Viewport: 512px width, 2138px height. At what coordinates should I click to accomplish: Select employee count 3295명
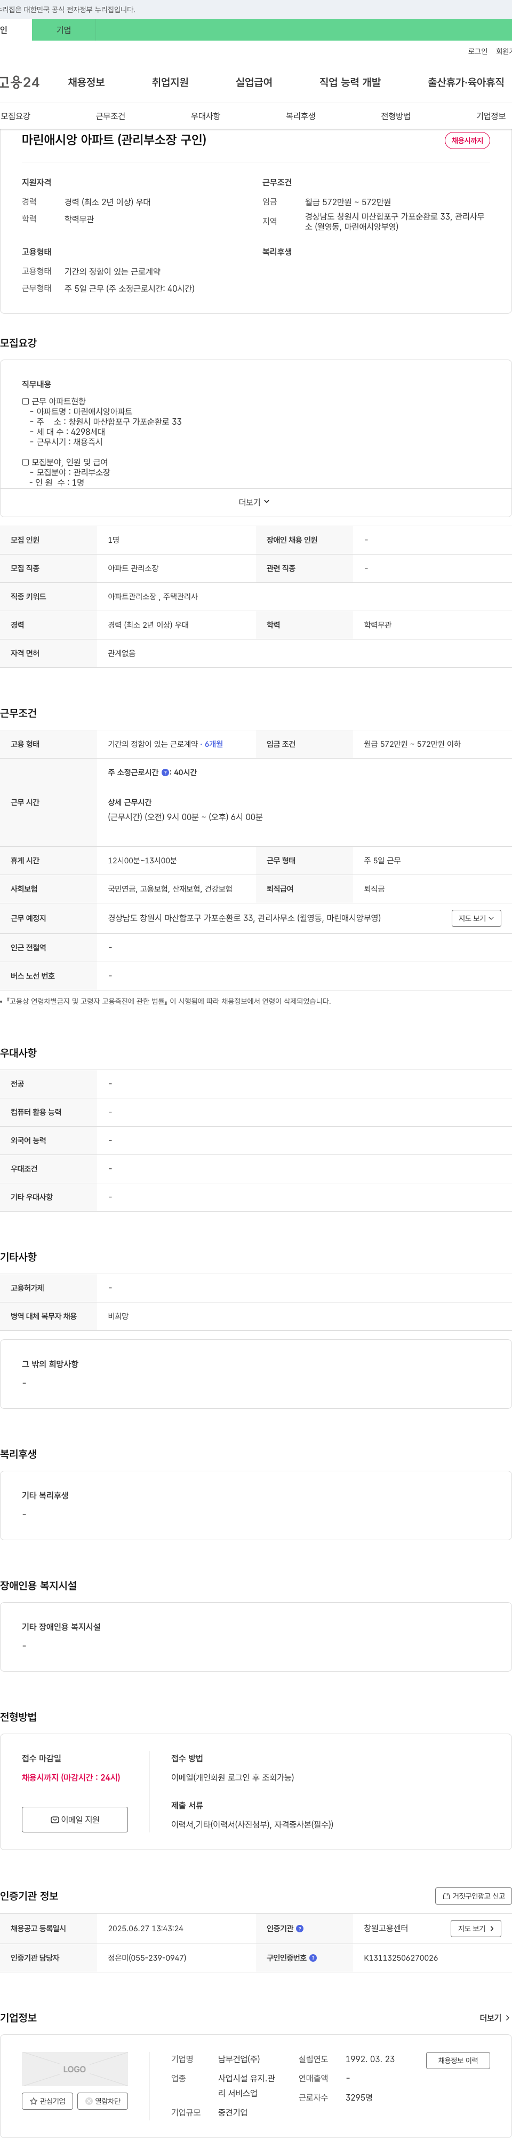[x=359, y=2097]
